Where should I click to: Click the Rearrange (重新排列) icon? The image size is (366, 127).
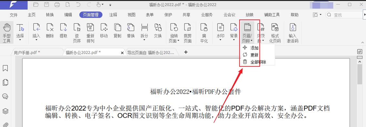coord(90,28)
